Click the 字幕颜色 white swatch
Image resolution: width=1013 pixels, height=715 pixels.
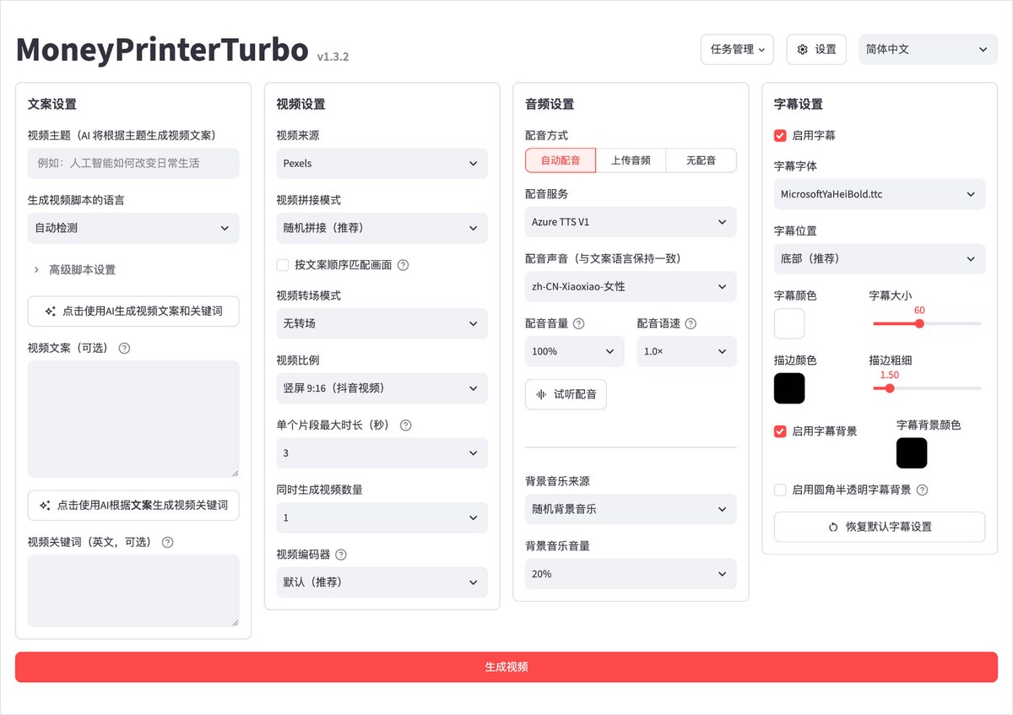[789, 324]
